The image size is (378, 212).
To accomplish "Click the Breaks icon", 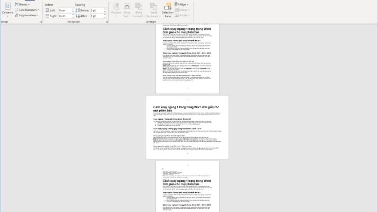I will point(17,5).
